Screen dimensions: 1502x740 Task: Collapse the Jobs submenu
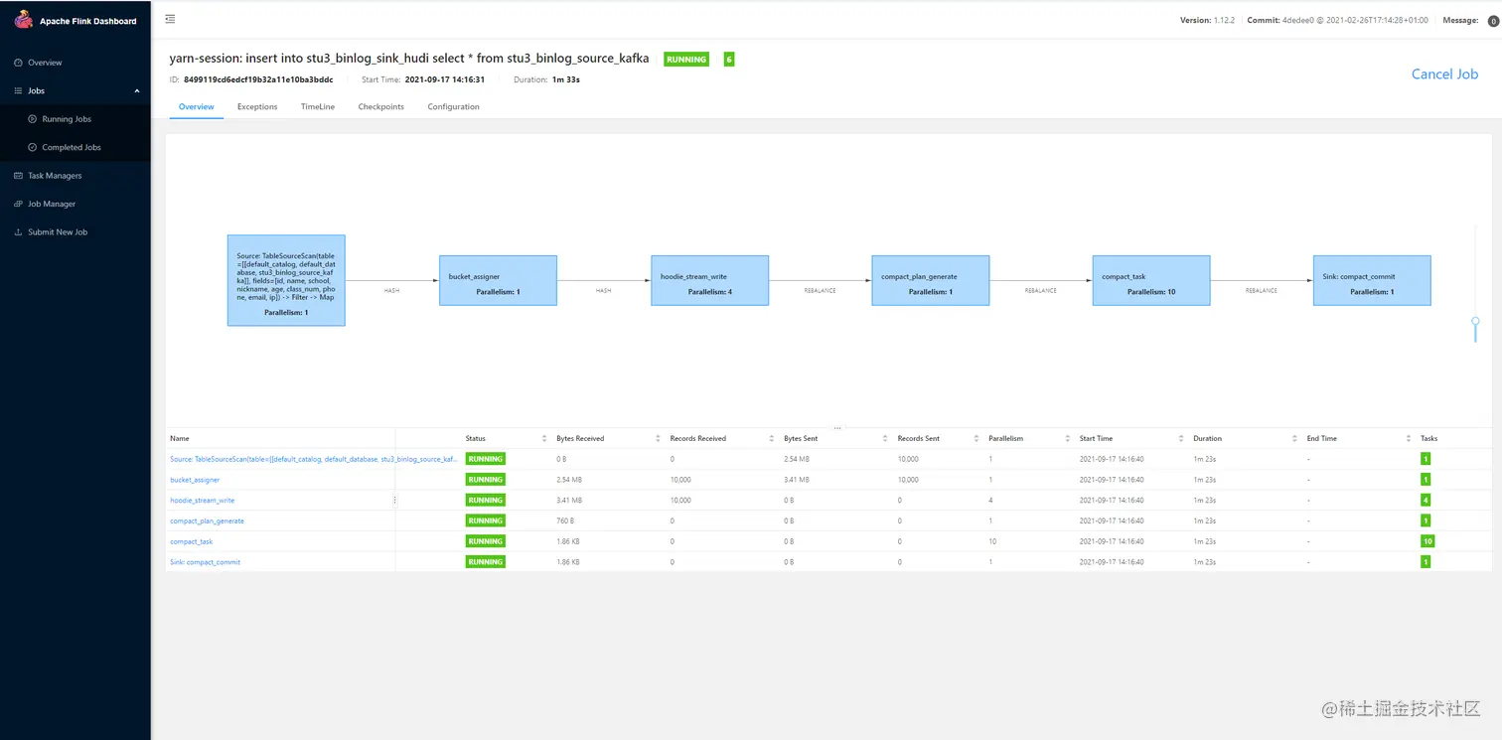coord(137,90)
